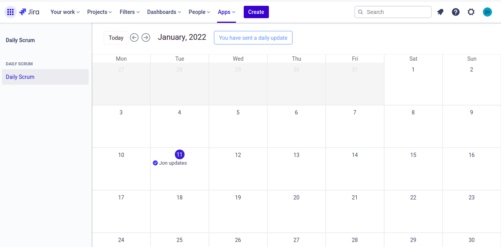The height and width of the screenshot is (247, 501).
Task: Expand the Filters menu
Action: point(130,12)
